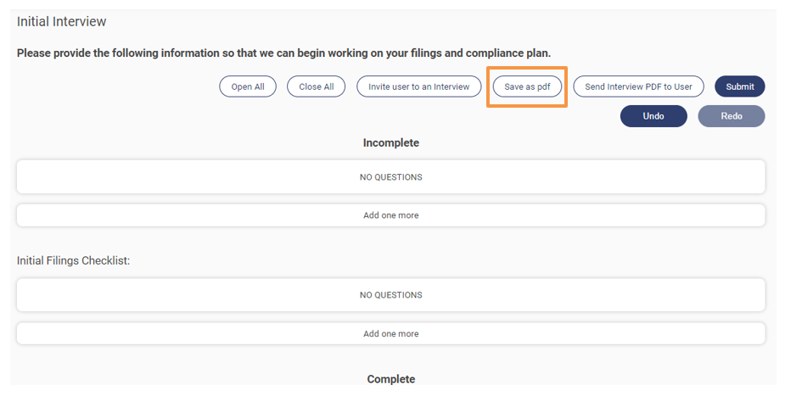The image size is (785, 396).
Task: Add one more under Incomplete section
Action: [390, 215]
